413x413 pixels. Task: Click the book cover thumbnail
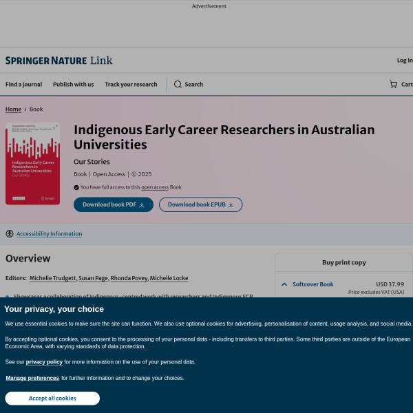(x=32, y=164)
